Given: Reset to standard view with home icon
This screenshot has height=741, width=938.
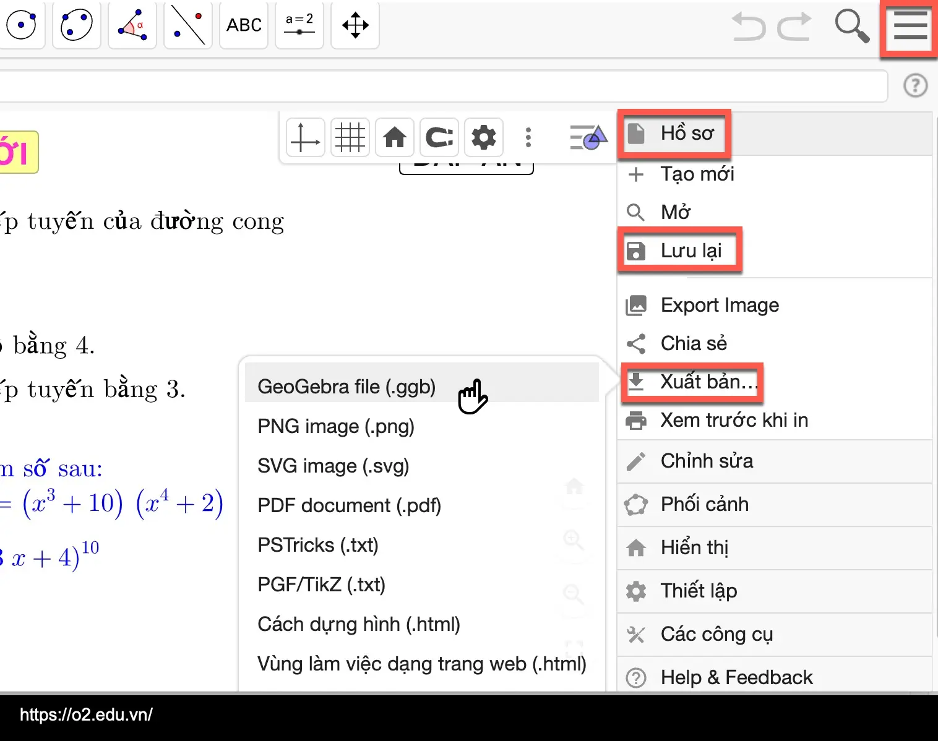Looking at the screenshot, I should pyautogui.click(x=395, y=137).
